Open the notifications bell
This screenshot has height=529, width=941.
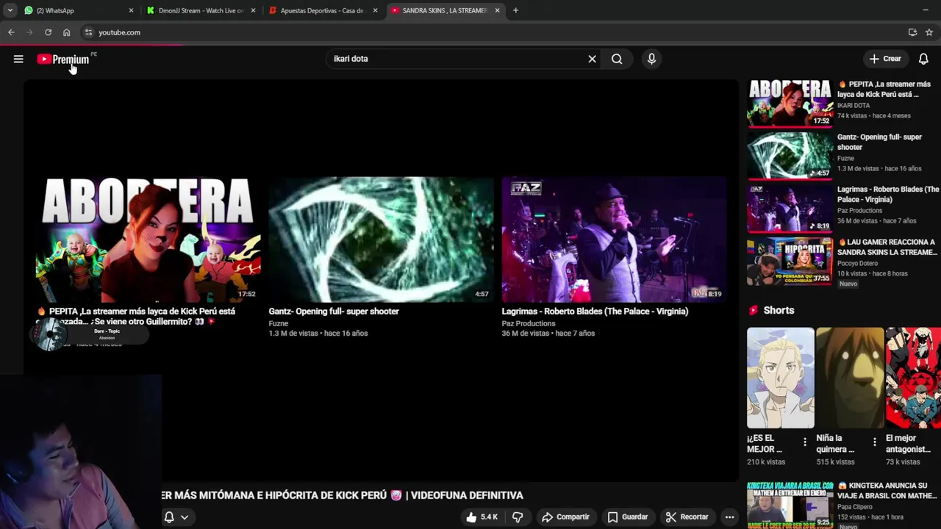[x=923, y=59]
